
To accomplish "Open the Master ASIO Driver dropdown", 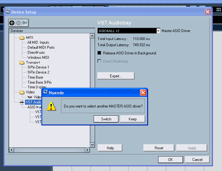I will [158, 31].
